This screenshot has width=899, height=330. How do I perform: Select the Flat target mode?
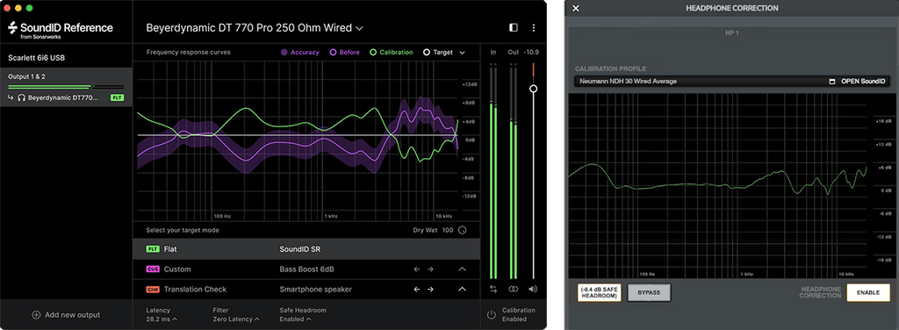tap(306, 249)
